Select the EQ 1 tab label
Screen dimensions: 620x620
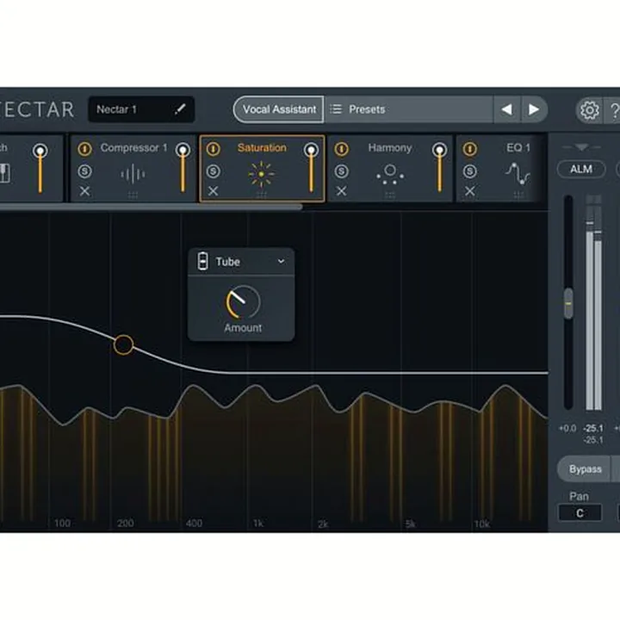pyautogui.click(x=518, y=148)
